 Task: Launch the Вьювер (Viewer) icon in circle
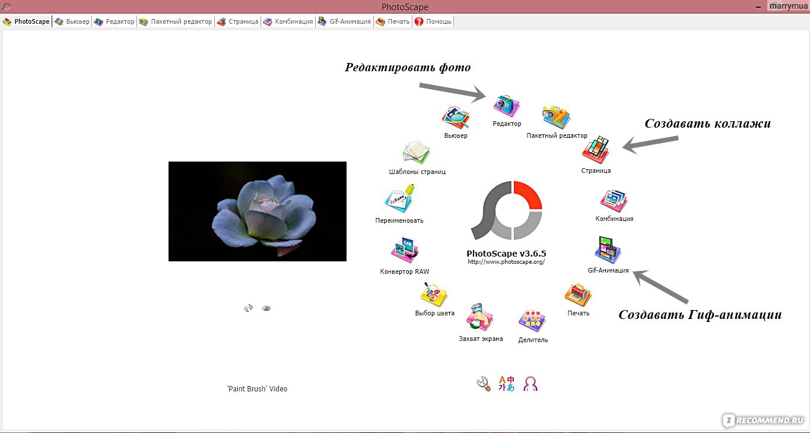point(455,118)
